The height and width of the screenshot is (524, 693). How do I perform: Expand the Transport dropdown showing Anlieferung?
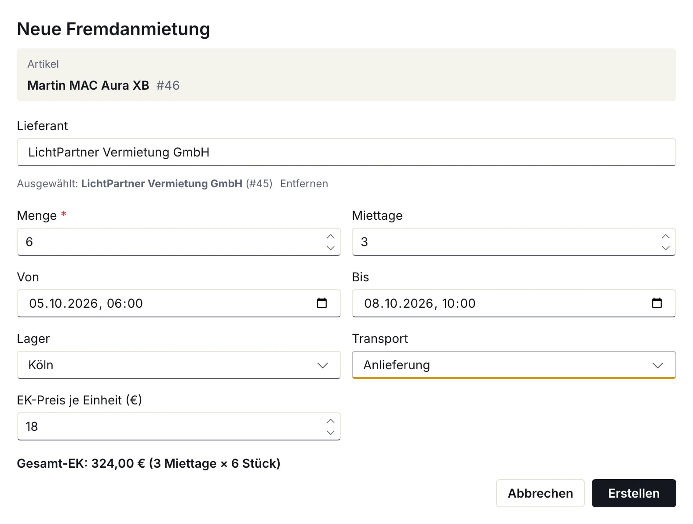click(514, 365)
